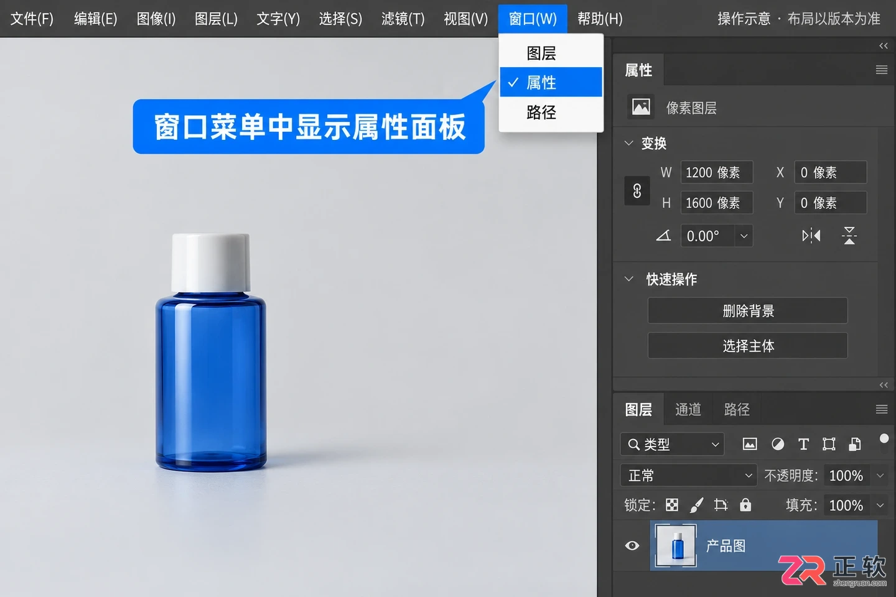The width and height of the screenshot is (896, 597).
Task: Click the 删除背景 button
Action: [748, 311]
